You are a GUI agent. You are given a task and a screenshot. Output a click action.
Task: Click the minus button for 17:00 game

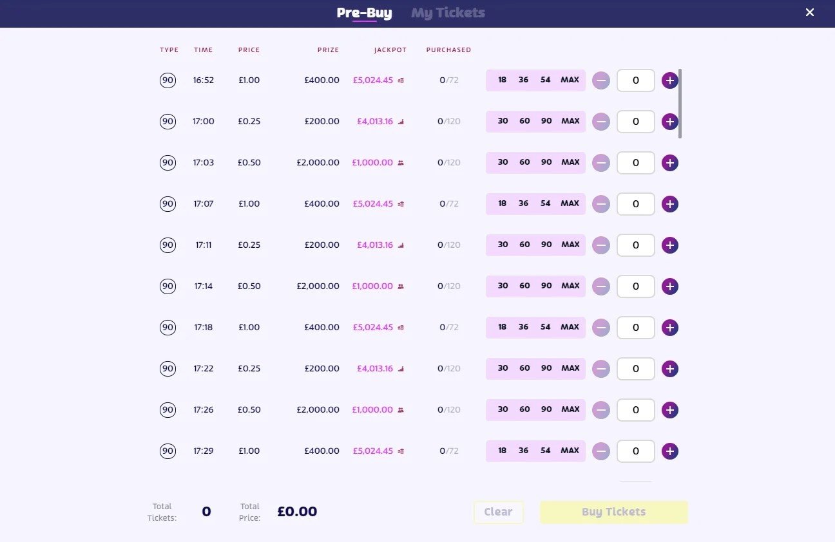click(x=600, y=122)
